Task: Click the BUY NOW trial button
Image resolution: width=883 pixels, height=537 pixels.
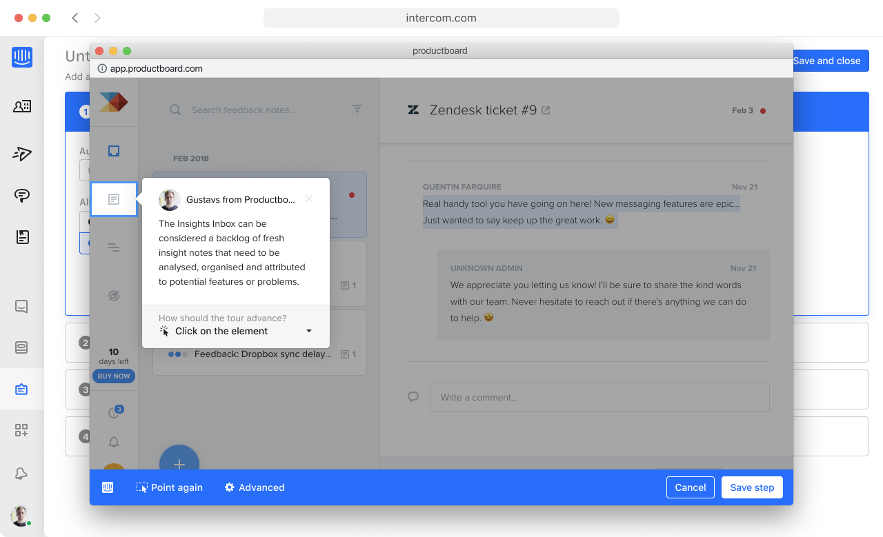Action: (x=114, y=376)
